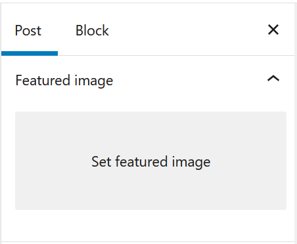Hide Featured image panel contents
The image size is (297, 244).
tap(273, 78)
